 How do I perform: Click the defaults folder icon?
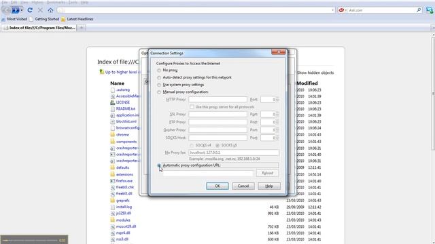pos(112,167)
